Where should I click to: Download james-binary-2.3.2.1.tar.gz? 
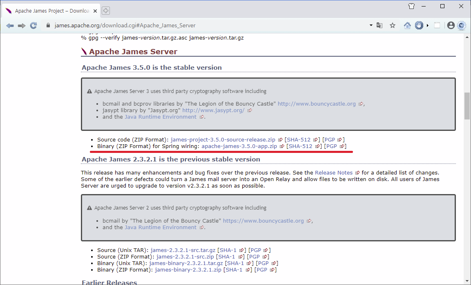pyautogui.click(x=186, y=263)
